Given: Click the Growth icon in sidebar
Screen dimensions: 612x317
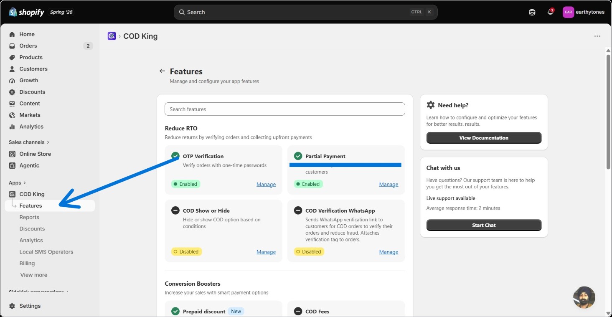Looking at the screenshot, I should coord(12,81).
